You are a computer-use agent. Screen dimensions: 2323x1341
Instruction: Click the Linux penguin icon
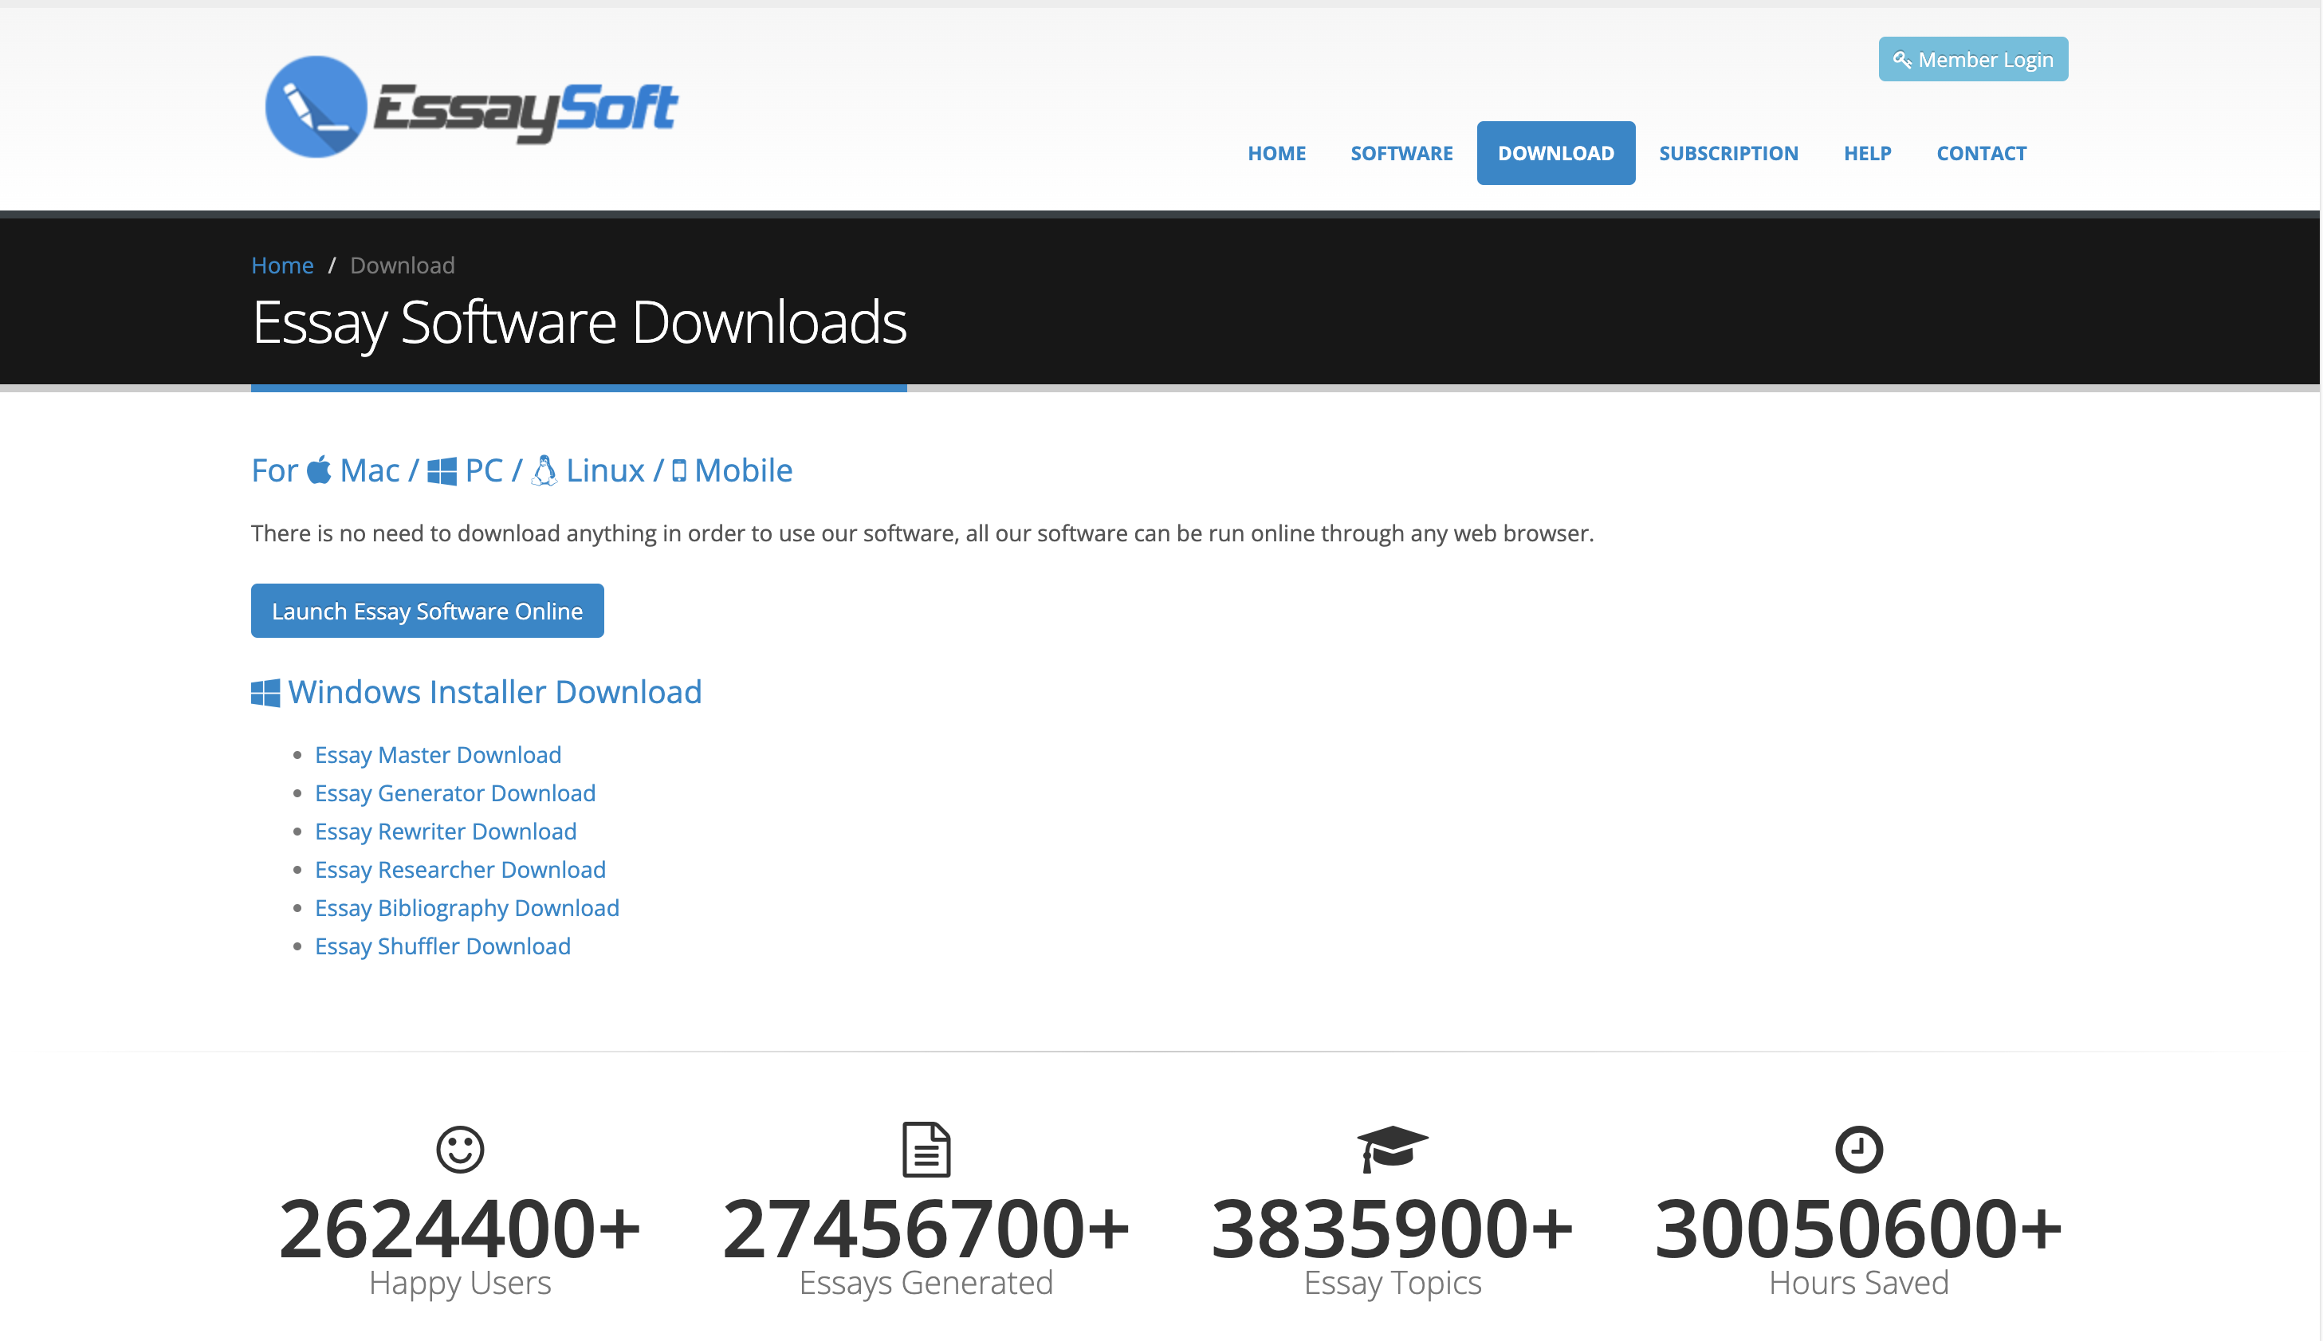click(x=544, y=470)
